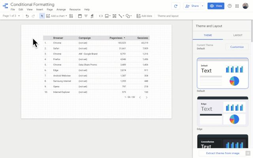Open the help icon

coord(230,6)
